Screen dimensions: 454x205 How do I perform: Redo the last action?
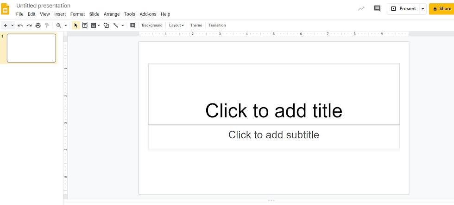[29, 26]
